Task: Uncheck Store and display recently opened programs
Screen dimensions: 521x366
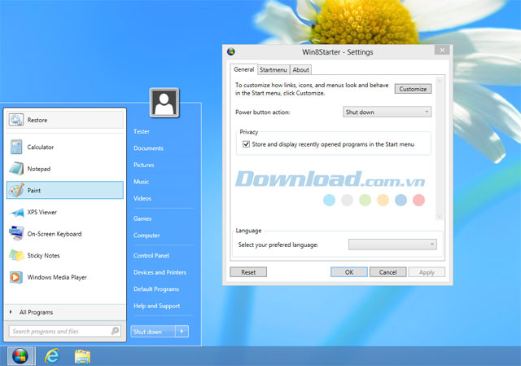Action: pyautogui.click(x=247, y=144)
